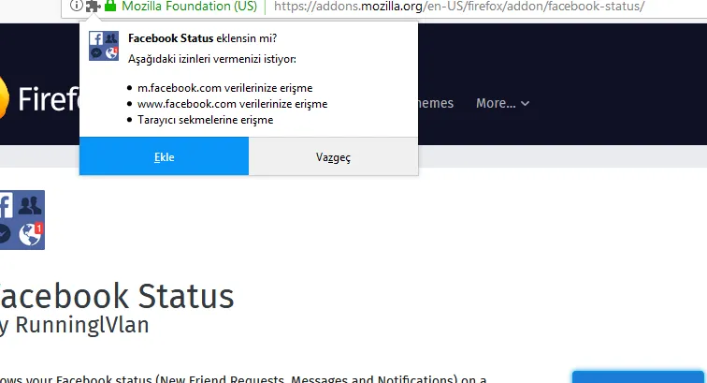The width and height of the screenshot is (707, 383).
Task: Click the Facebook Status page heading
Action: coord(117,296)
